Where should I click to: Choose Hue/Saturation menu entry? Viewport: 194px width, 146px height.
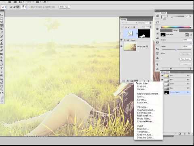point(146,110)
